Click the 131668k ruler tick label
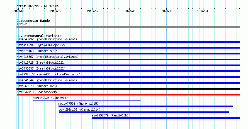This screenshot has height=129, width=248. click(166, 11)
